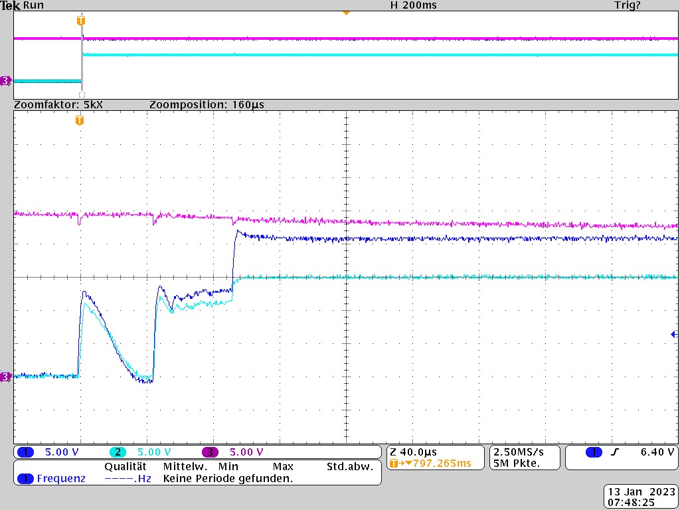Click the 07:48:25 time display
Screen dimensions: 680x510
[x=631, y=503]
